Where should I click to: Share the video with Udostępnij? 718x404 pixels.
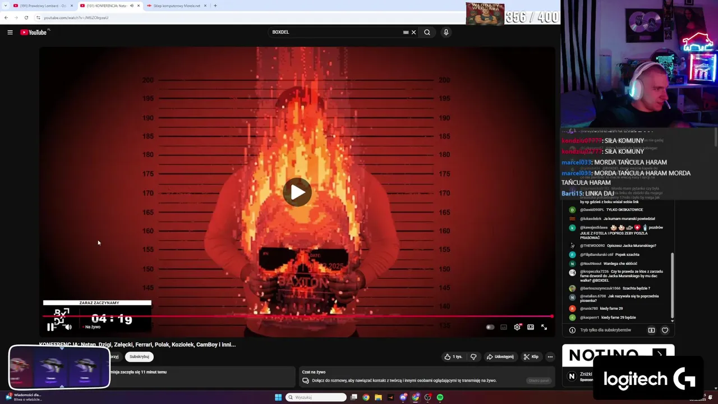(x=500, y=356)
